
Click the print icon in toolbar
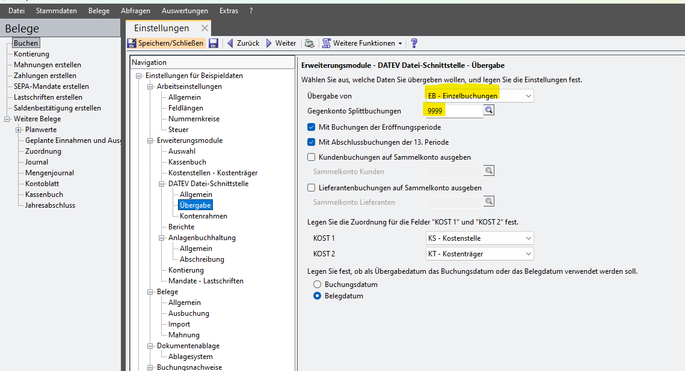[x=309, y=43]
